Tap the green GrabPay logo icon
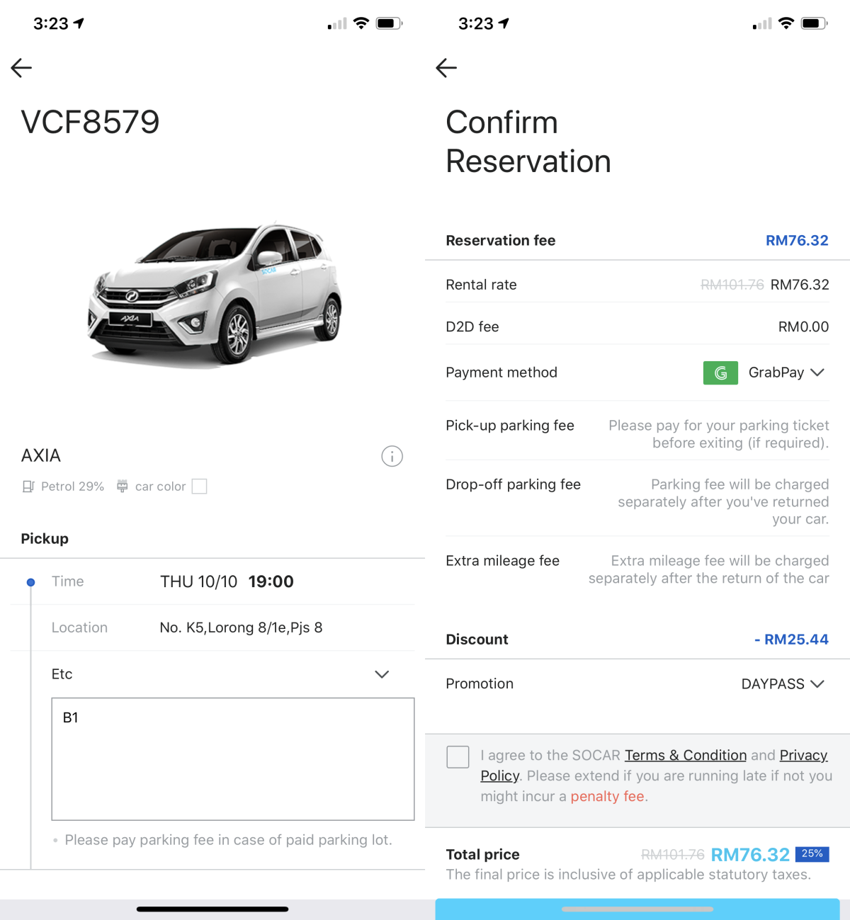850x920 pixels. pyautogui.click(x=720, y=373)
